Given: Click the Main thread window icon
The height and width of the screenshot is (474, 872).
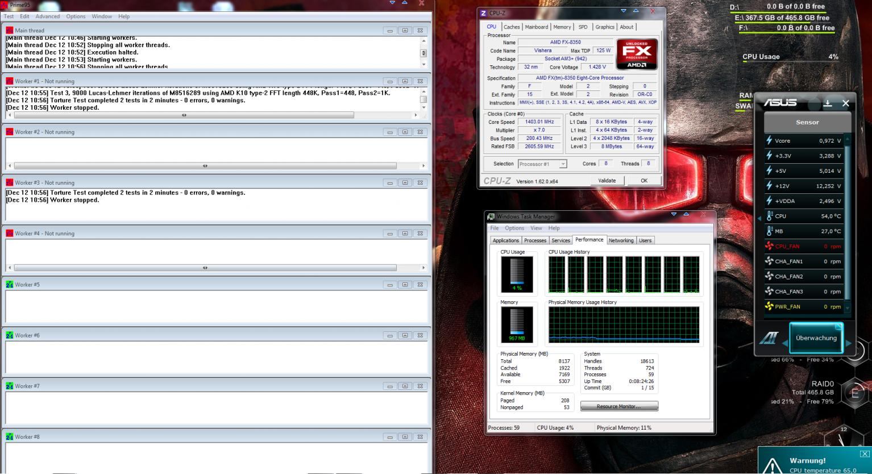Looking at the screenshot, I should pos(9,30).
